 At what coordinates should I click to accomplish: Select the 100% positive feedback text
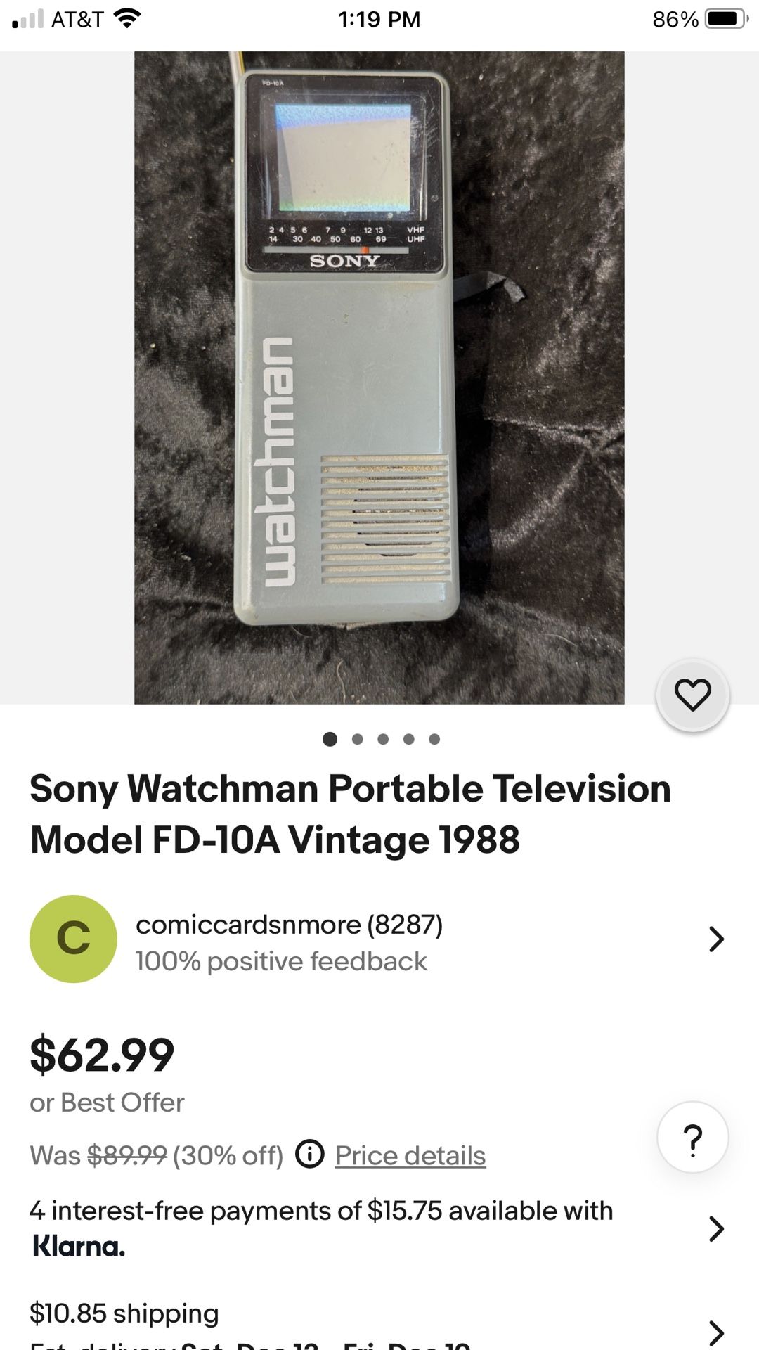281,960
